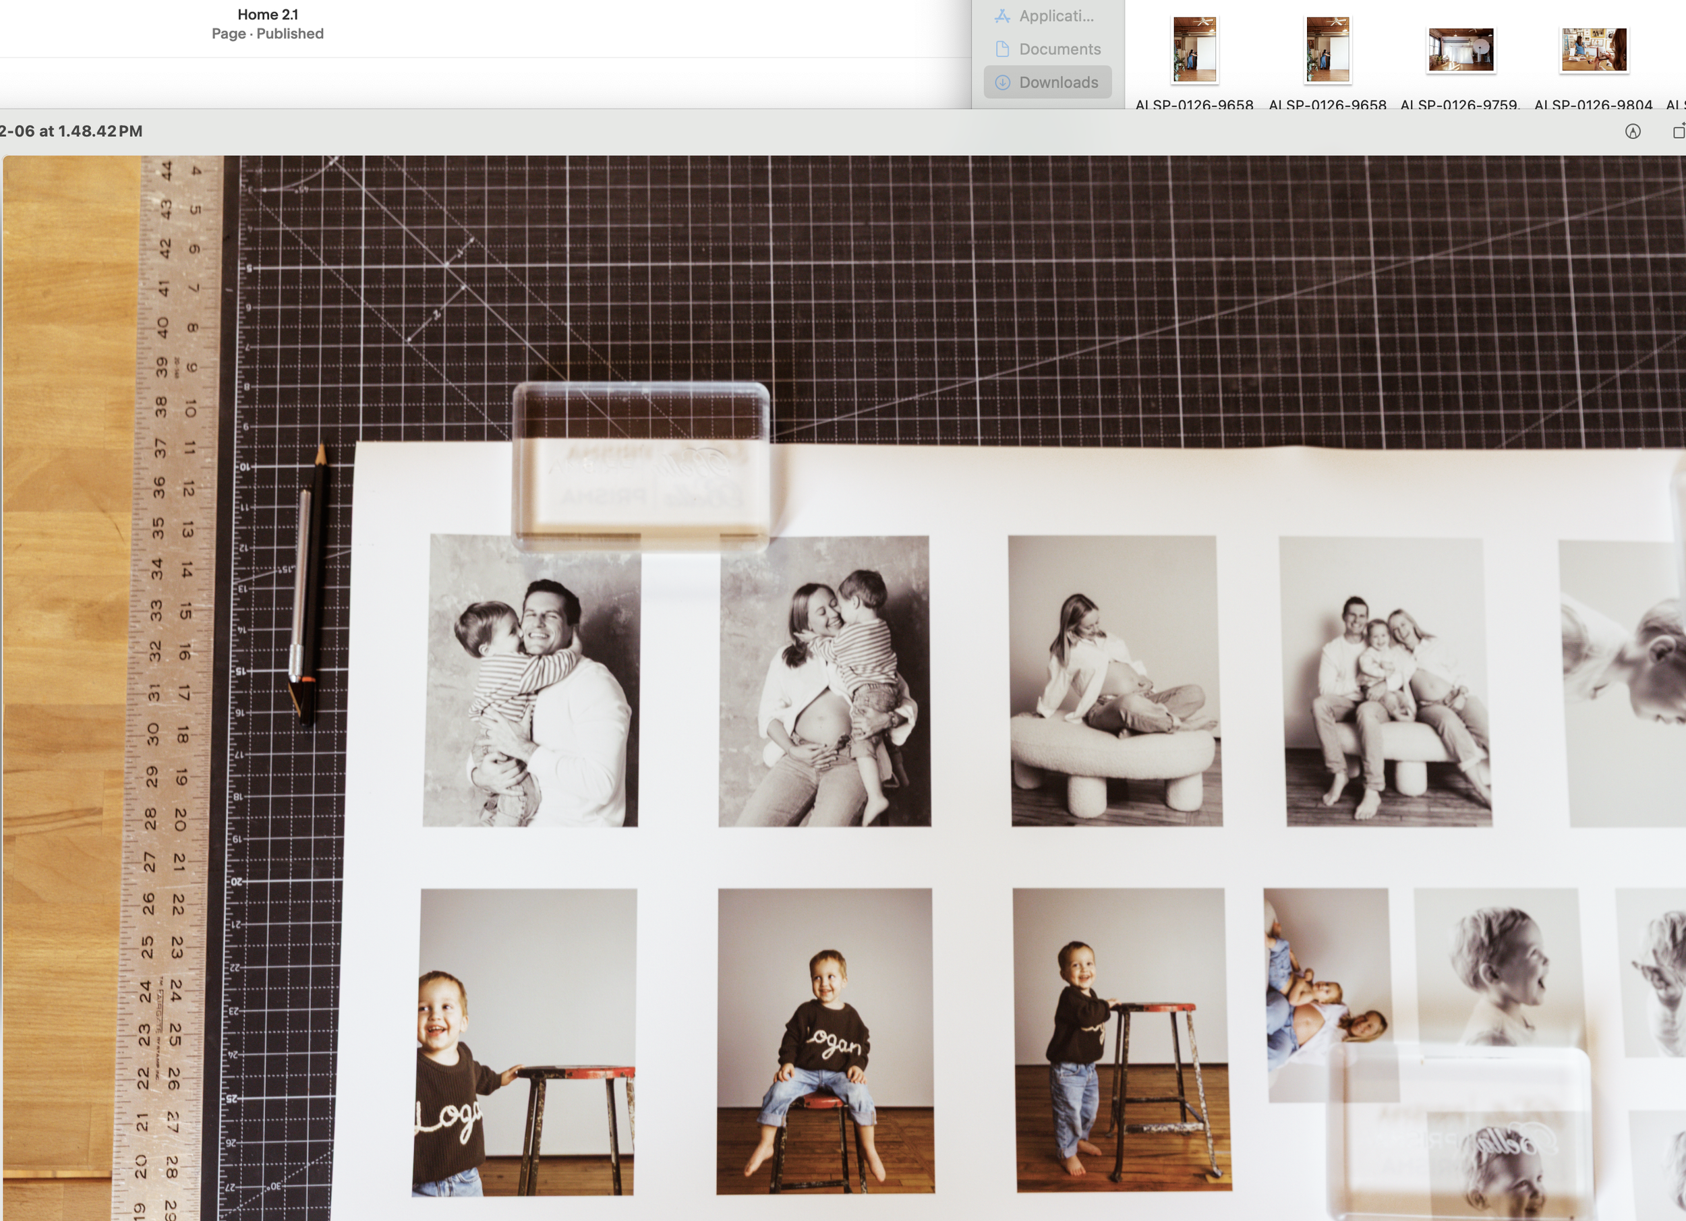Click the Markup pen icon in Preview toolbar
Viewport: 1686px width, 1221px height.
[x=1633, y=131]
